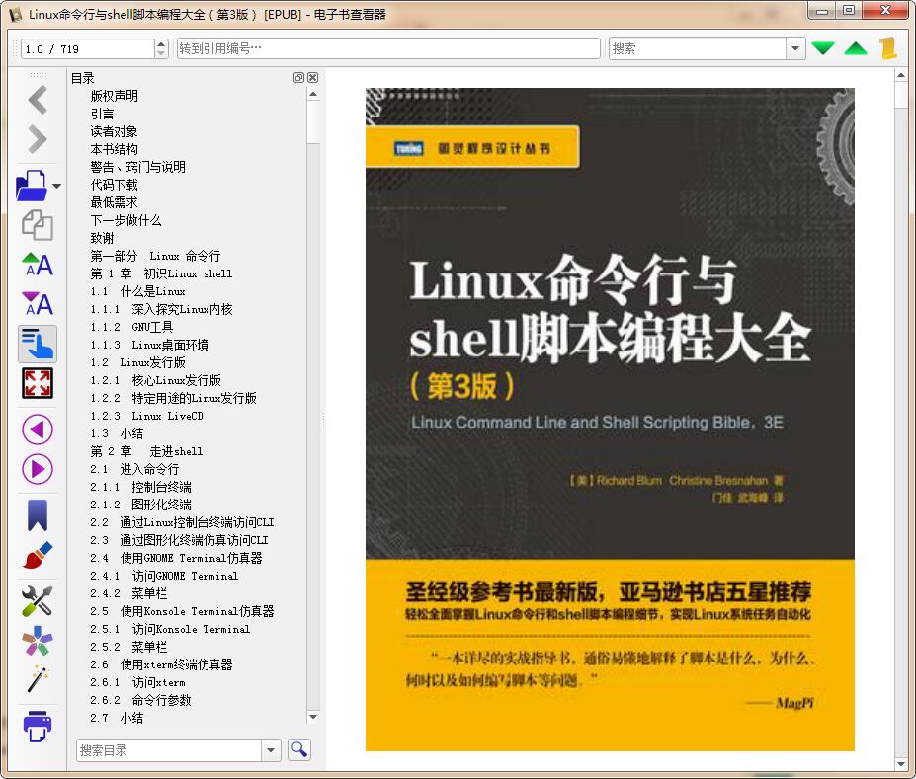Click the main search text field
The height and width of the screenshot is (779, 916).
click(698, 48)
